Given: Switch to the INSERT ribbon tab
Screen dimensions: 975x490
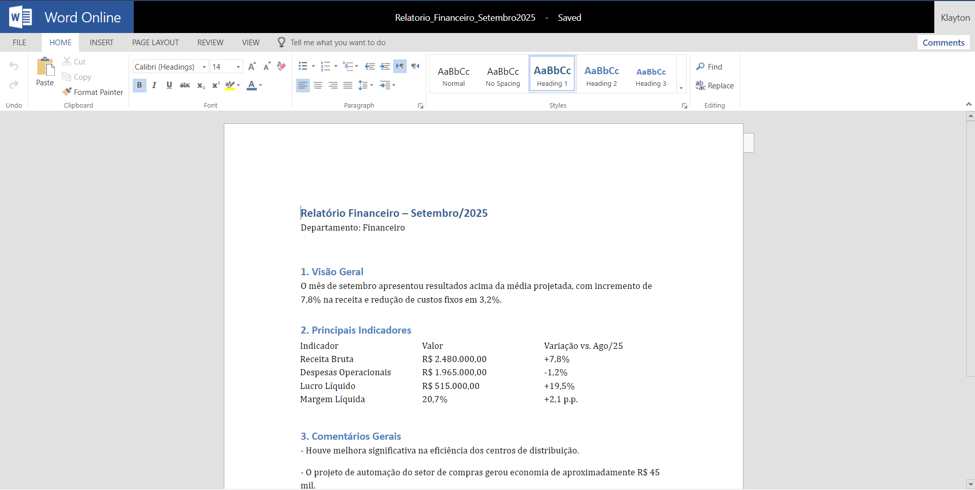Looking at the screenshot, I should coord(101,43).
